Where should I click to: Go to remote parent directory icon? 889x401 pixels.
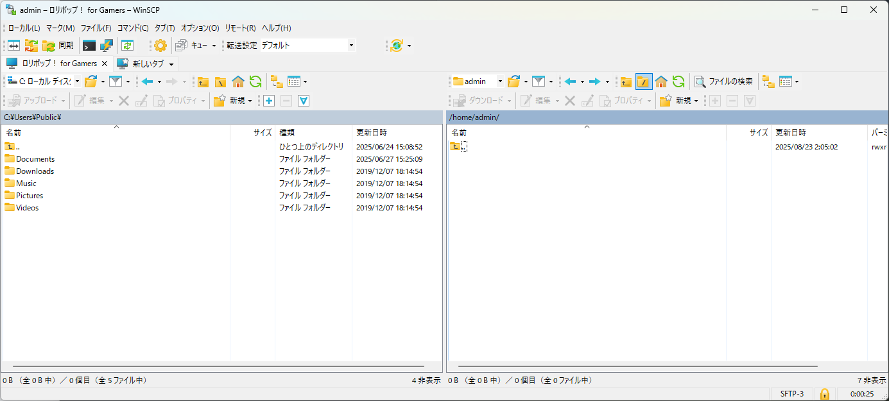626,81
